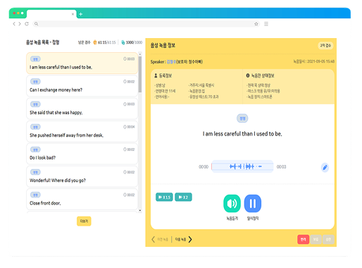Open the blue speaker name link

[x=171, y=62]
